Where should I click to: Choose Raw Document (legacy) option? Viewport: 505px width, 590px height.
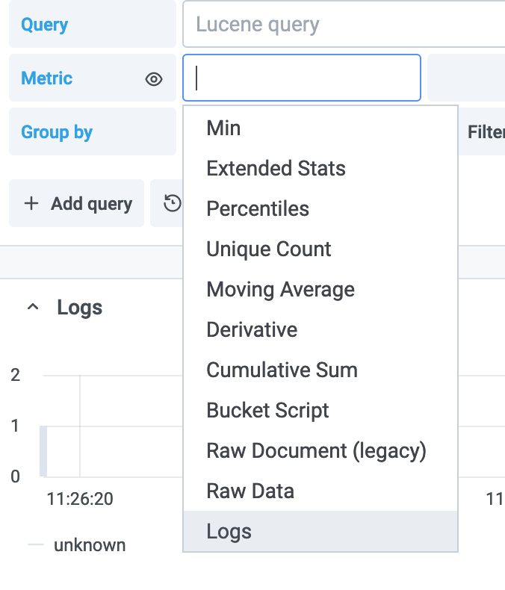(316, 451)
